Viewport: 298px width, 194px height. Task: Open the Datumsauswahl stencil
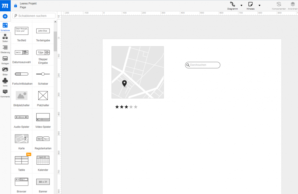[x=21, y=52]
